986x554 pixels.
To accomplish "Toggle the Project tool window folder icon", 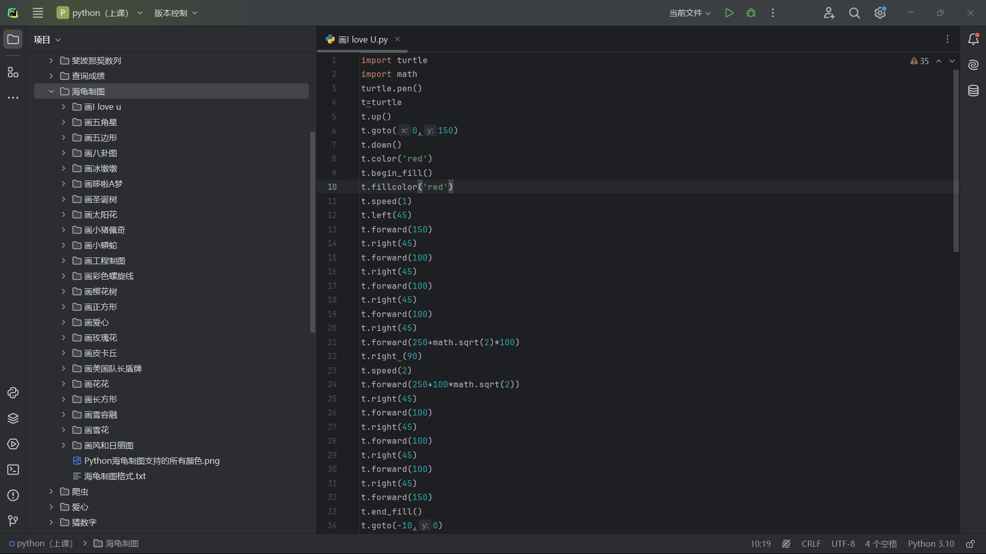I will click(13, 39).
